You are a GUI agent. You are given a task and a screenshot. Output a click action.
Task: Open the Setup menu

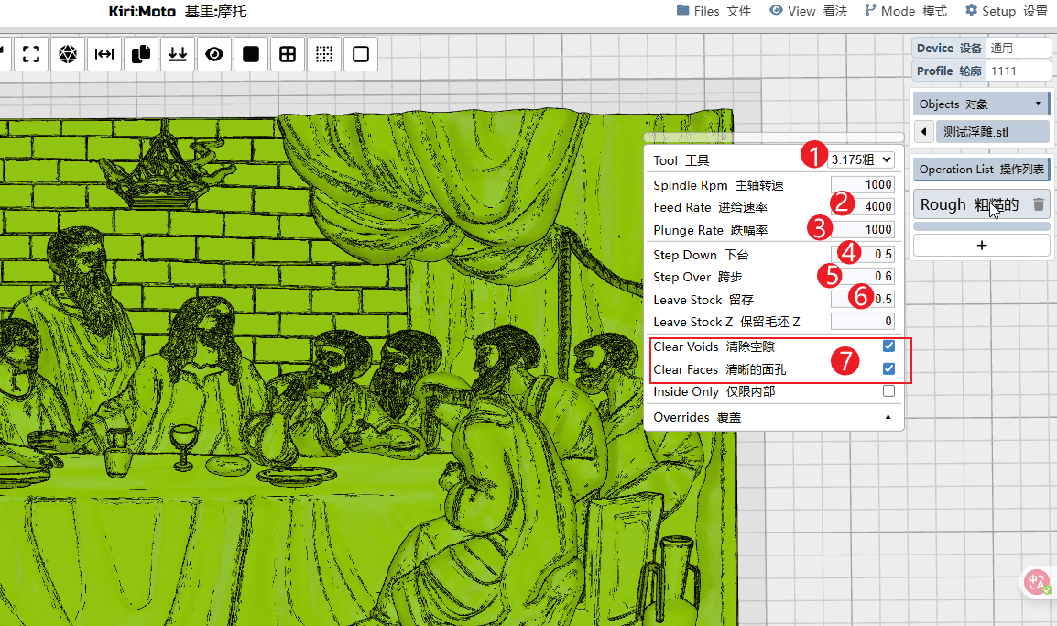(x=1006, y=11)
